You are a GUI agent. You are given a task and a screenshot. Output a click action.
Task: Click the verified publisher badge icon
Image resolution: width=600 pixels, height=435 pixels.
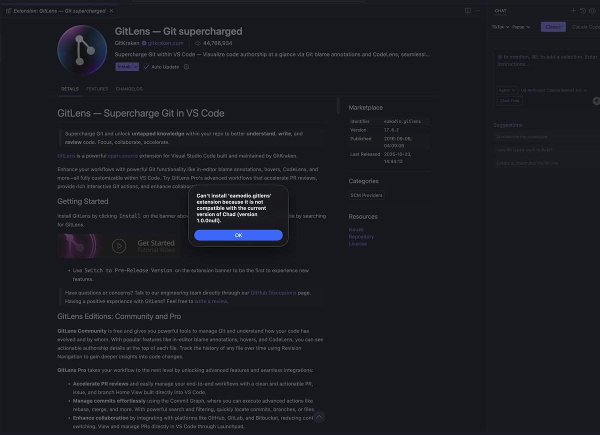click(143, 43)
